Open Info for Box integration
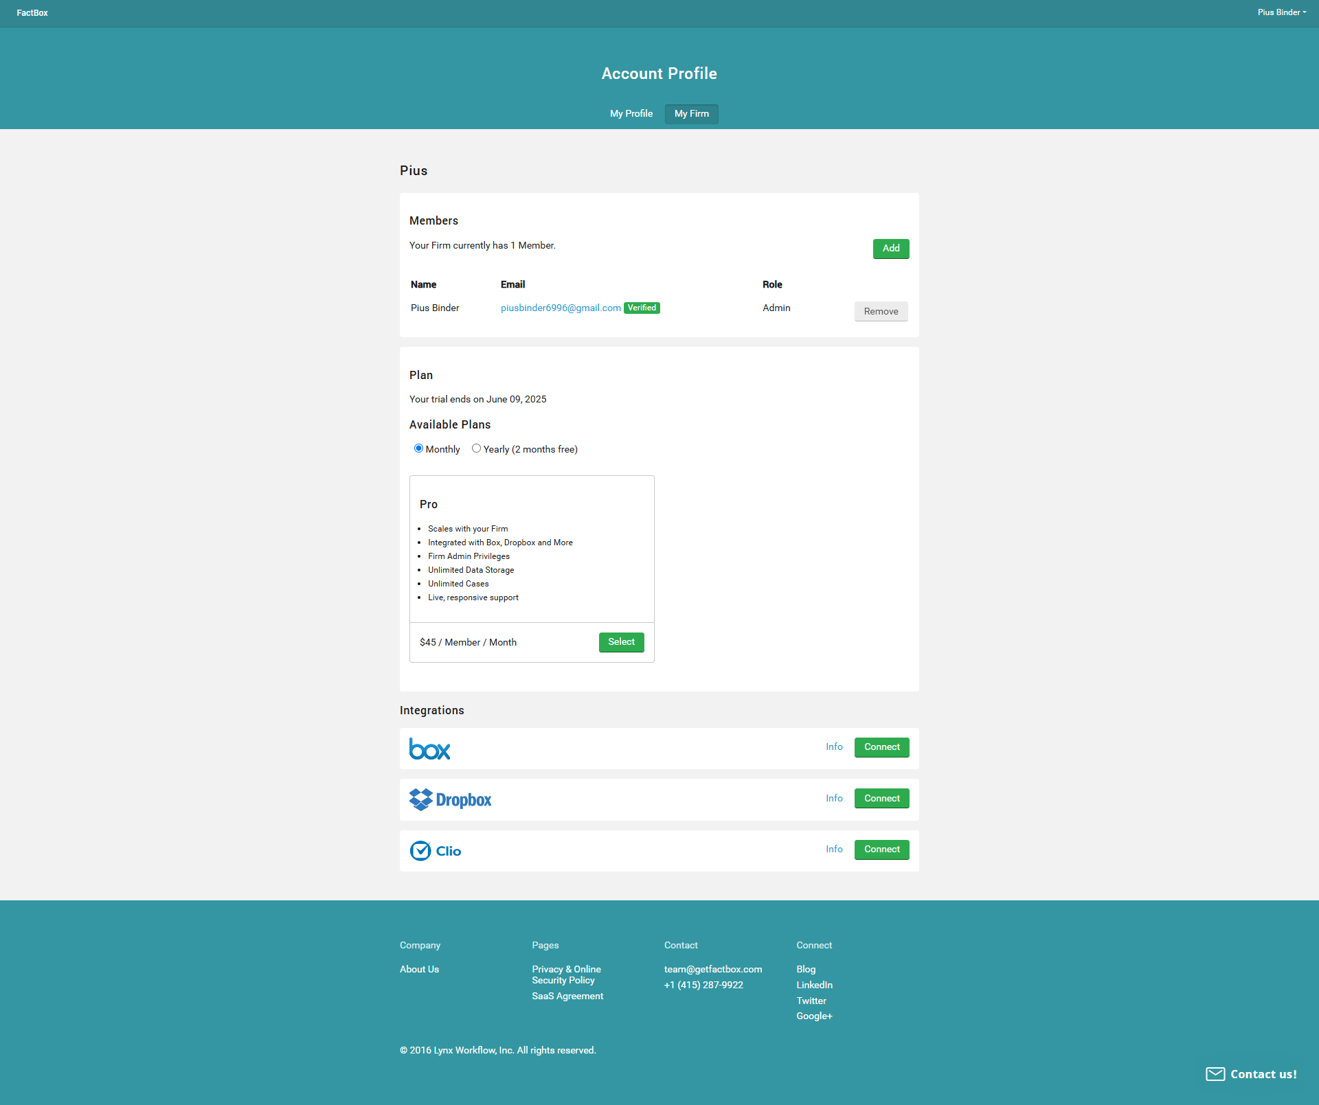 tap(834, 747)
